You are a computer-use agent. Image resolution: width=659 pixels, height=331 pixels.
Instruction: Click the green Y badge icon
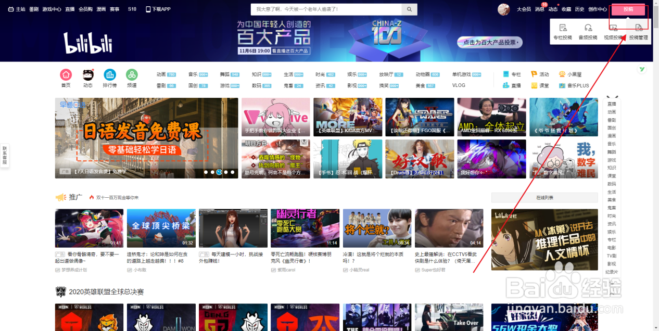(x=642, y=69)
